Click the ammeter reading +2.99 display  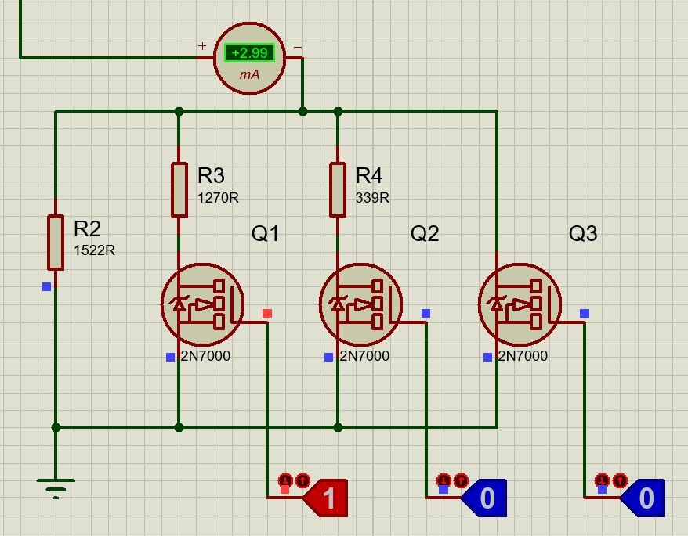point(250,53)
